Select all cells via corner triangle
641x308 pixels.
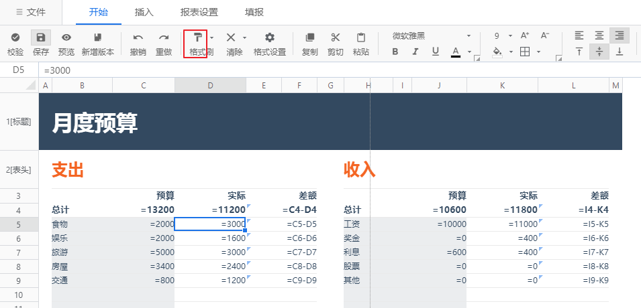tap(31, 85)
